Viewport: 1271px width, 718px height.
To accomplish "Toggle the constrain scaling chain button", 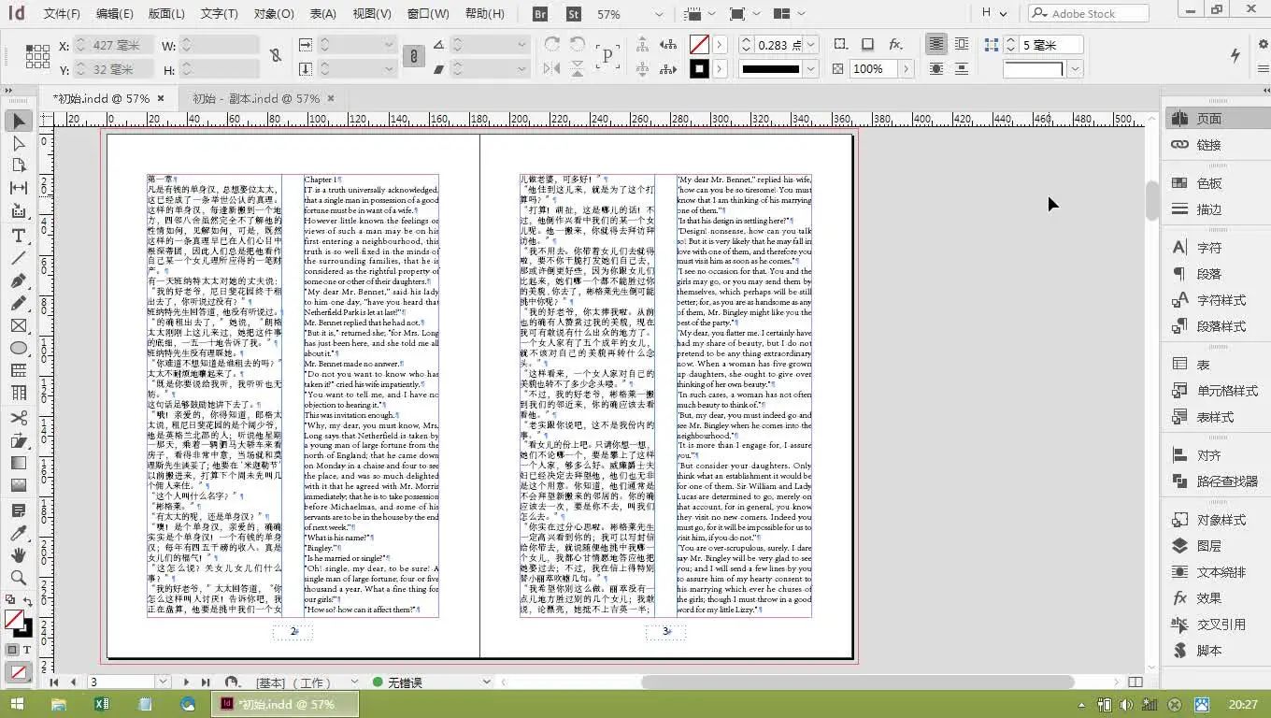I will pos(412,56).
